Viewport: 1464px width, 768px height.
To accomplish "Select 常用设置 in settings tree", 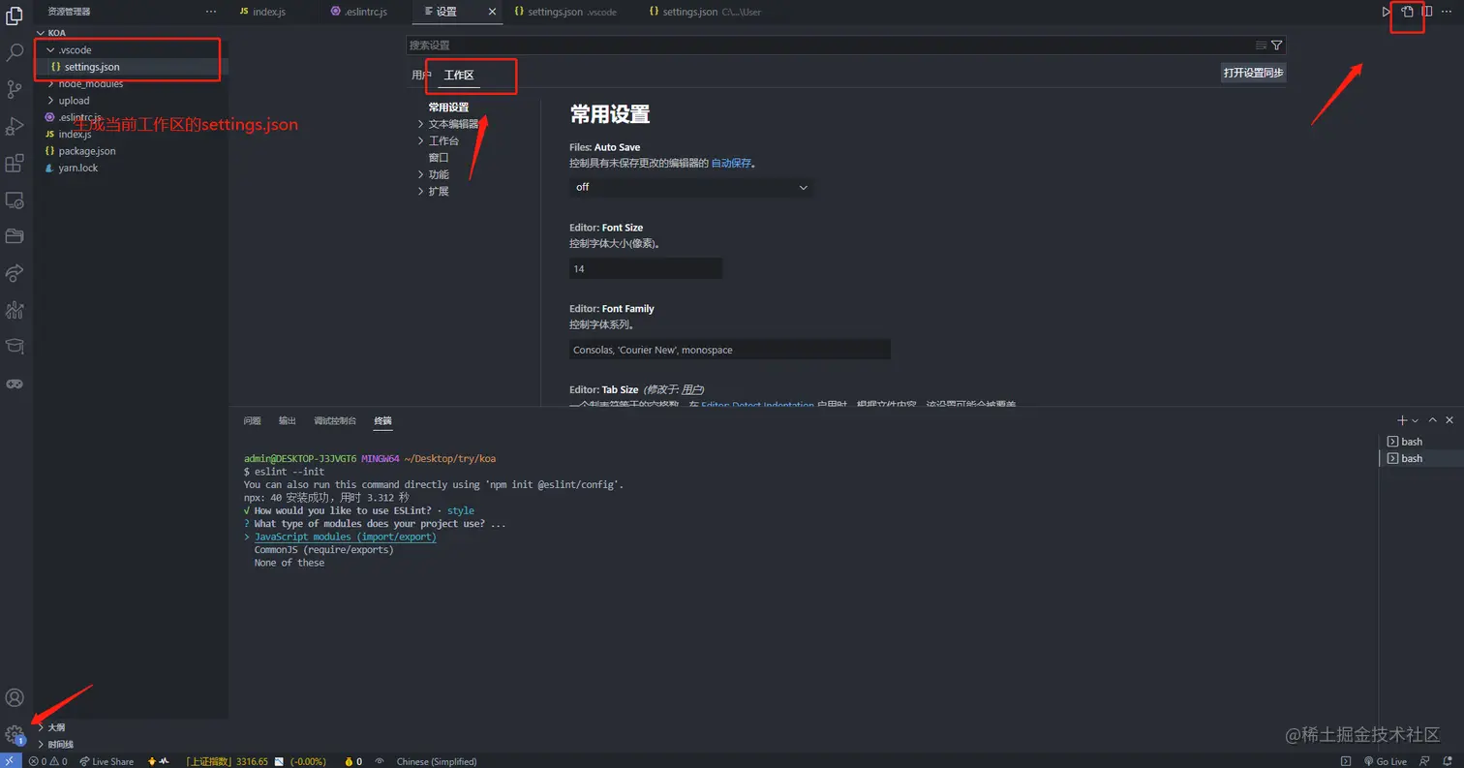I will coord(448,108).
